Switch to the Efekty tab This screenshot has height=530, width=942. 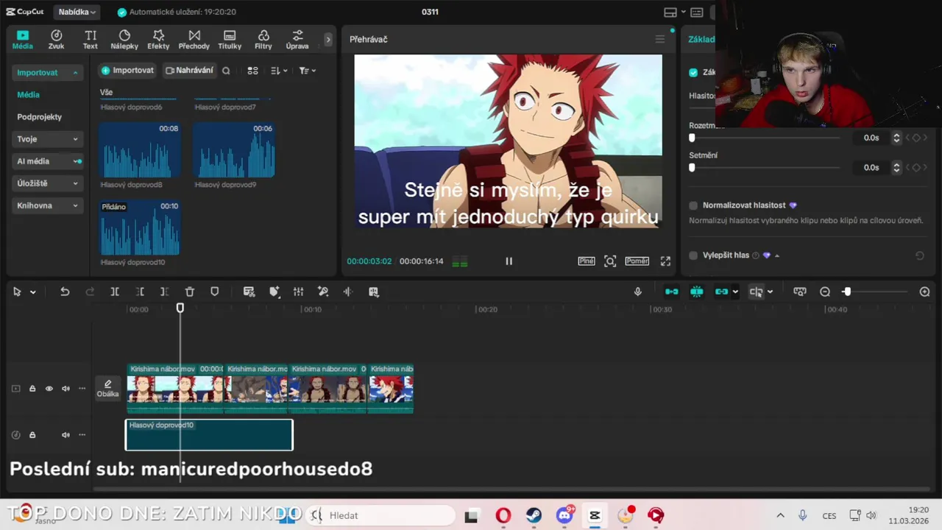(x=158, y=40)
